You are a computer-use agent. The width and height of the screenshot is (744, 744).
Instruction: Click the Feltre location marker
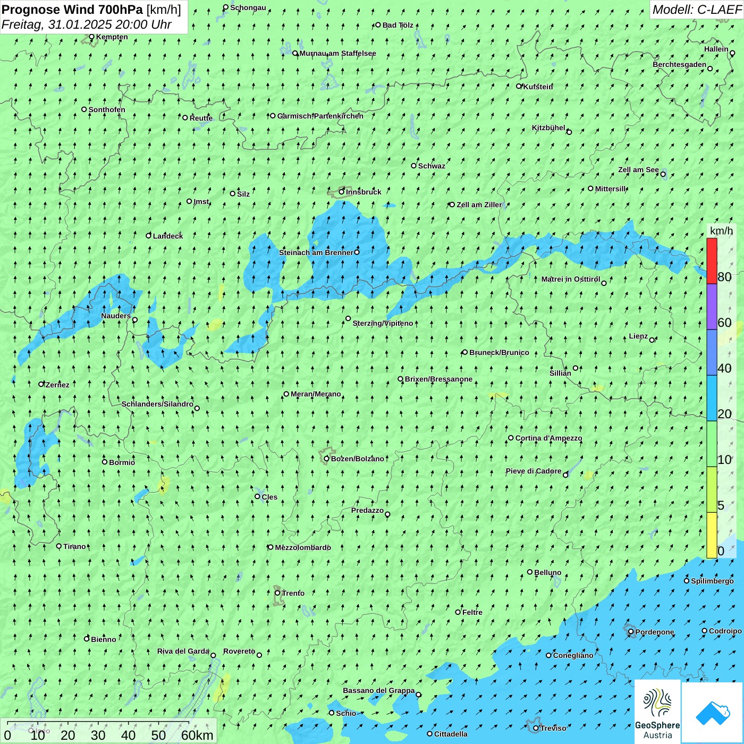pos(458,612)
